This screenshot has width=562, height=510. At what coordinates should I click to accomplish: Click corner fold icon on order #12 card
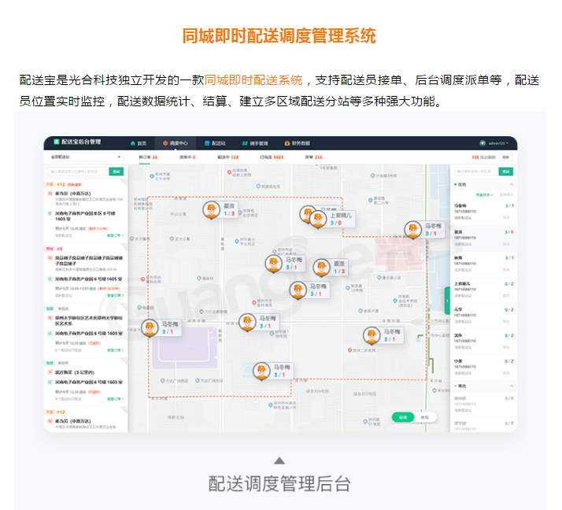(124, 183)
